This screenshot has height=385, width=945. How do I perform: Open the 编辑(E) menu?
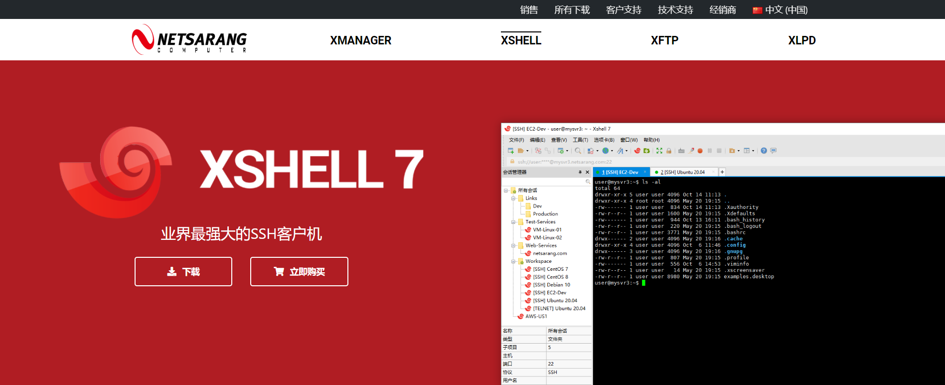(537, 140)
